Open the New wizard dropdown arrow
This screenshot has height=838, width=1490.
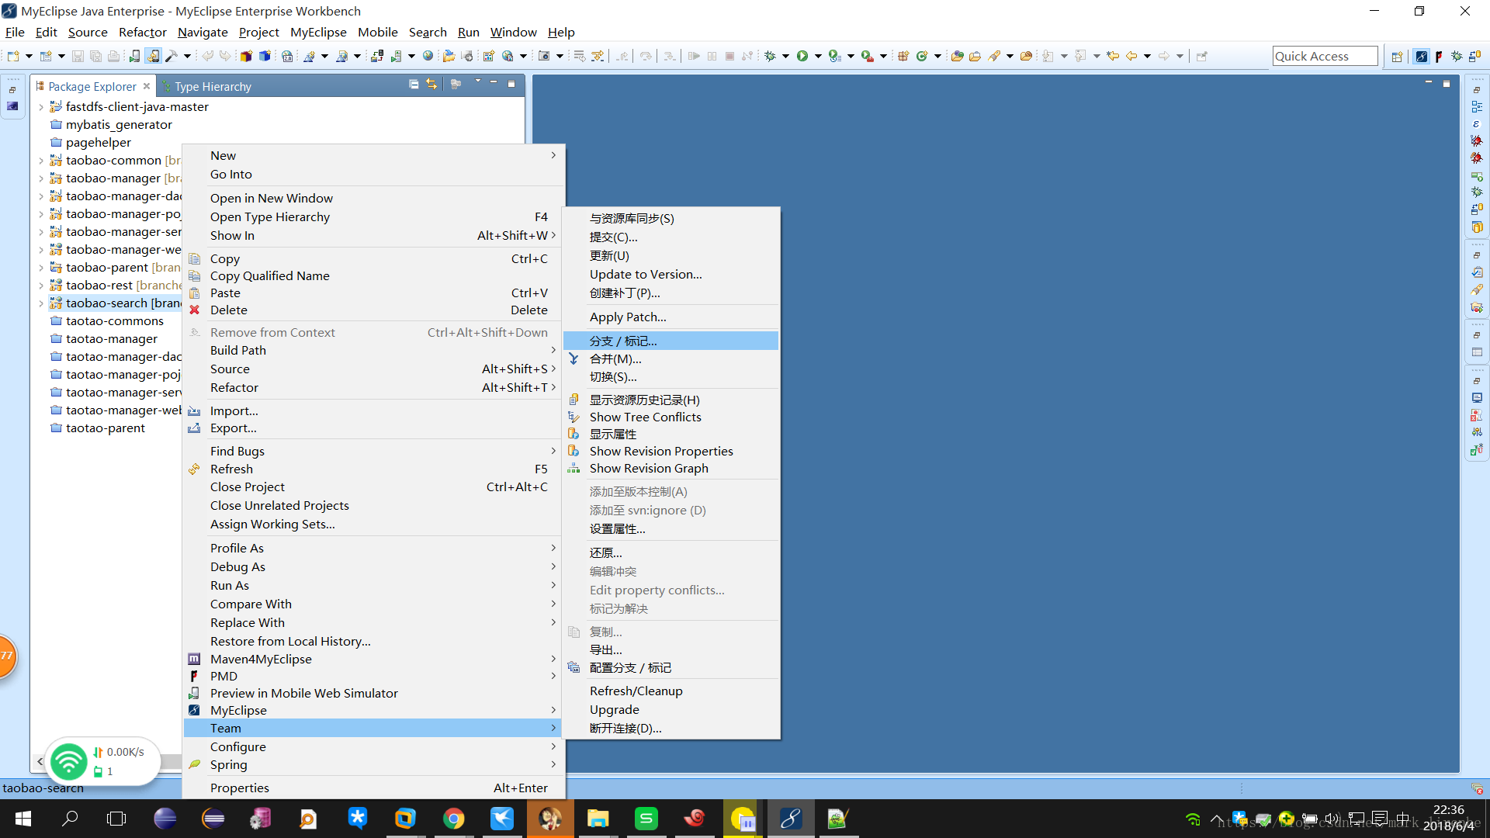[29, 56]
